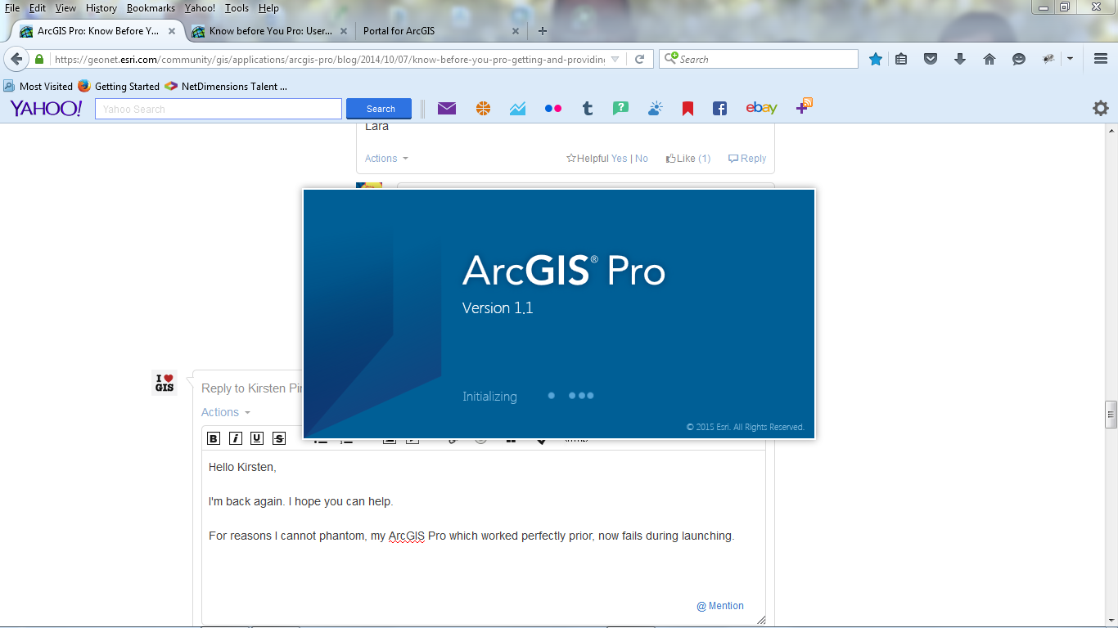Open the search engine selector magnifier
The width and height of the screenshot is (1118, 628).
pos(671,59)
